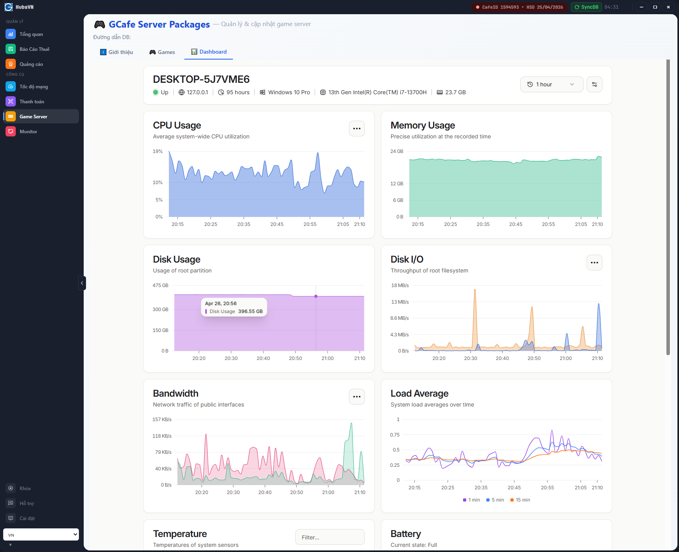Select the Tốc độ mạng speed icon
The image size is (679, 552).
click(11, 87)
